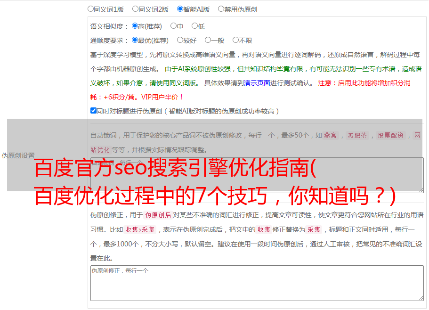This screenshot has width=429, height=310.
Task: Set 通顺度要求 to 一般
Action: coord(208,40)
